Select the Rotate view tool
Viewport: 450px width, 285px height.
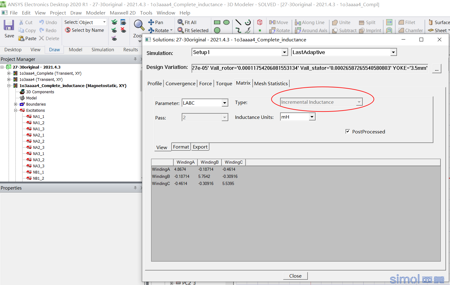[151, 30]
